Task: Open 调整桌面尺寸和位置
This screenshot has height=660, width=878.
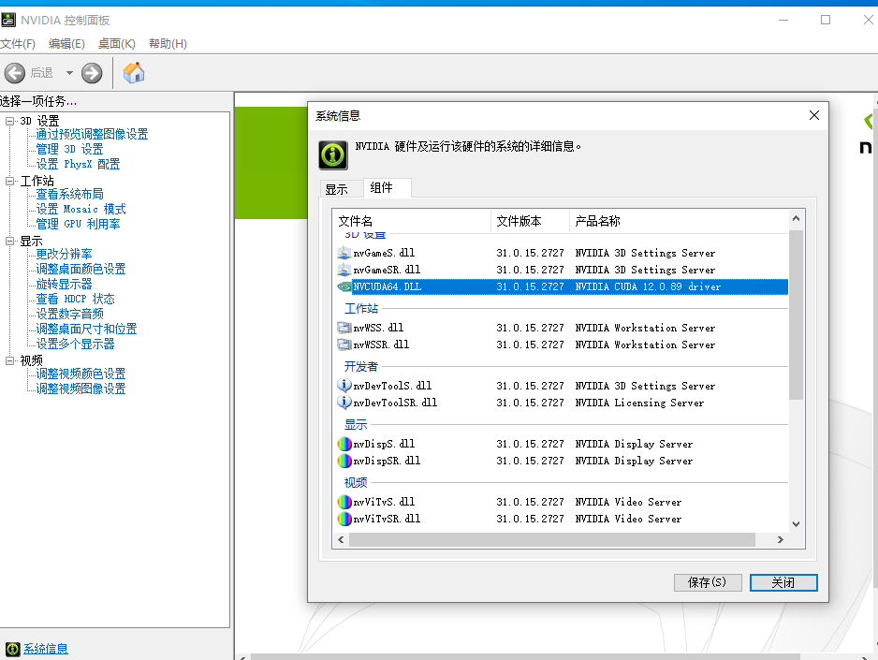Action: point(86,329)
